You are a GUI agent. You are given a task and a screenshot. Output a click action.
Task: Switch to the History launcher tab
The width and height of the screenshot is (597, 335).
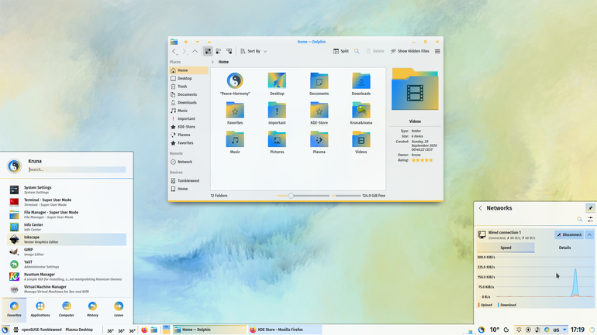click(92, 309)
